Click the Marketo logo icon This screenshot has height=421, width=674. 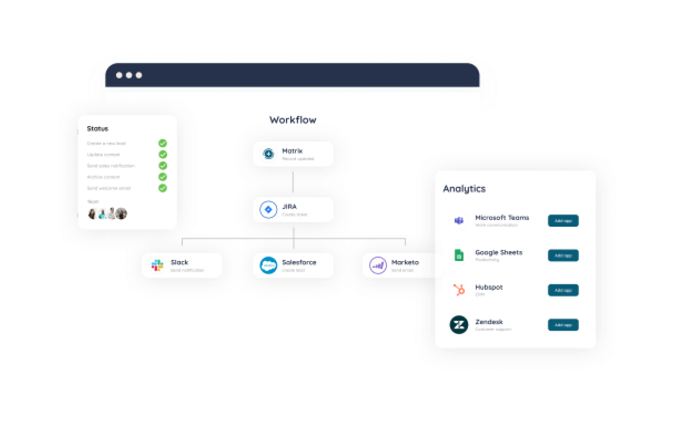pyautogui.click(x=378, y=265)
